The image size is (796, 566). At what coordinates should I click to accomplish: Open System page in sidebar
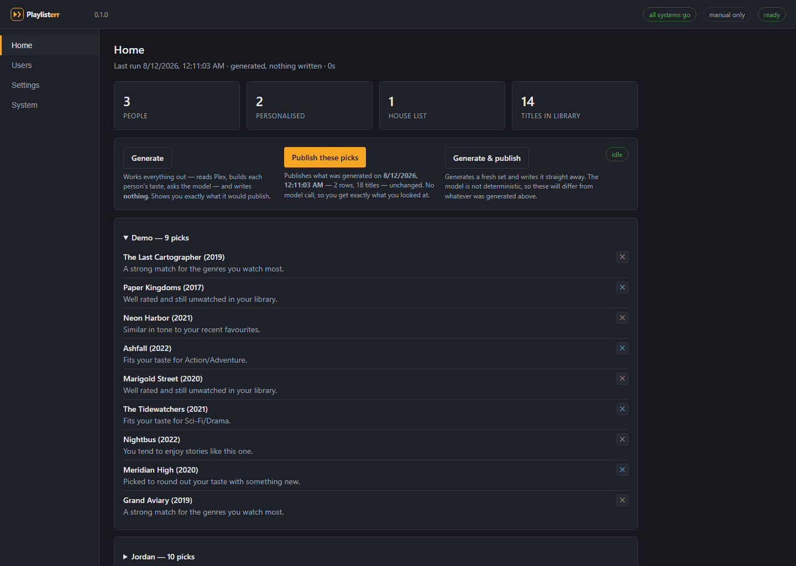pyautogui.click(x=50, y=105)
